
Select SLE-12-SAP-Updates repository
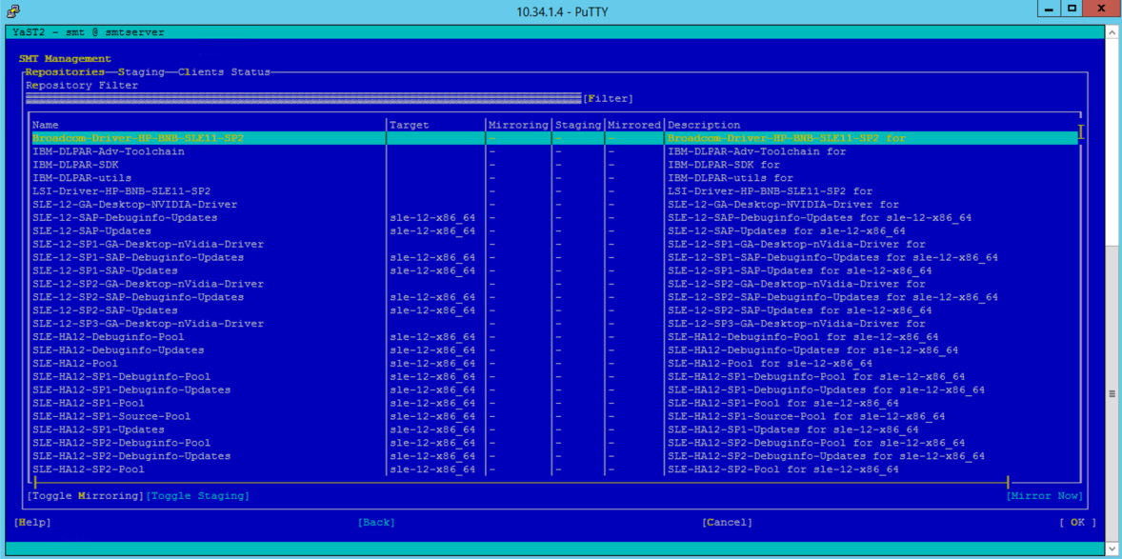tap(91, 231)
